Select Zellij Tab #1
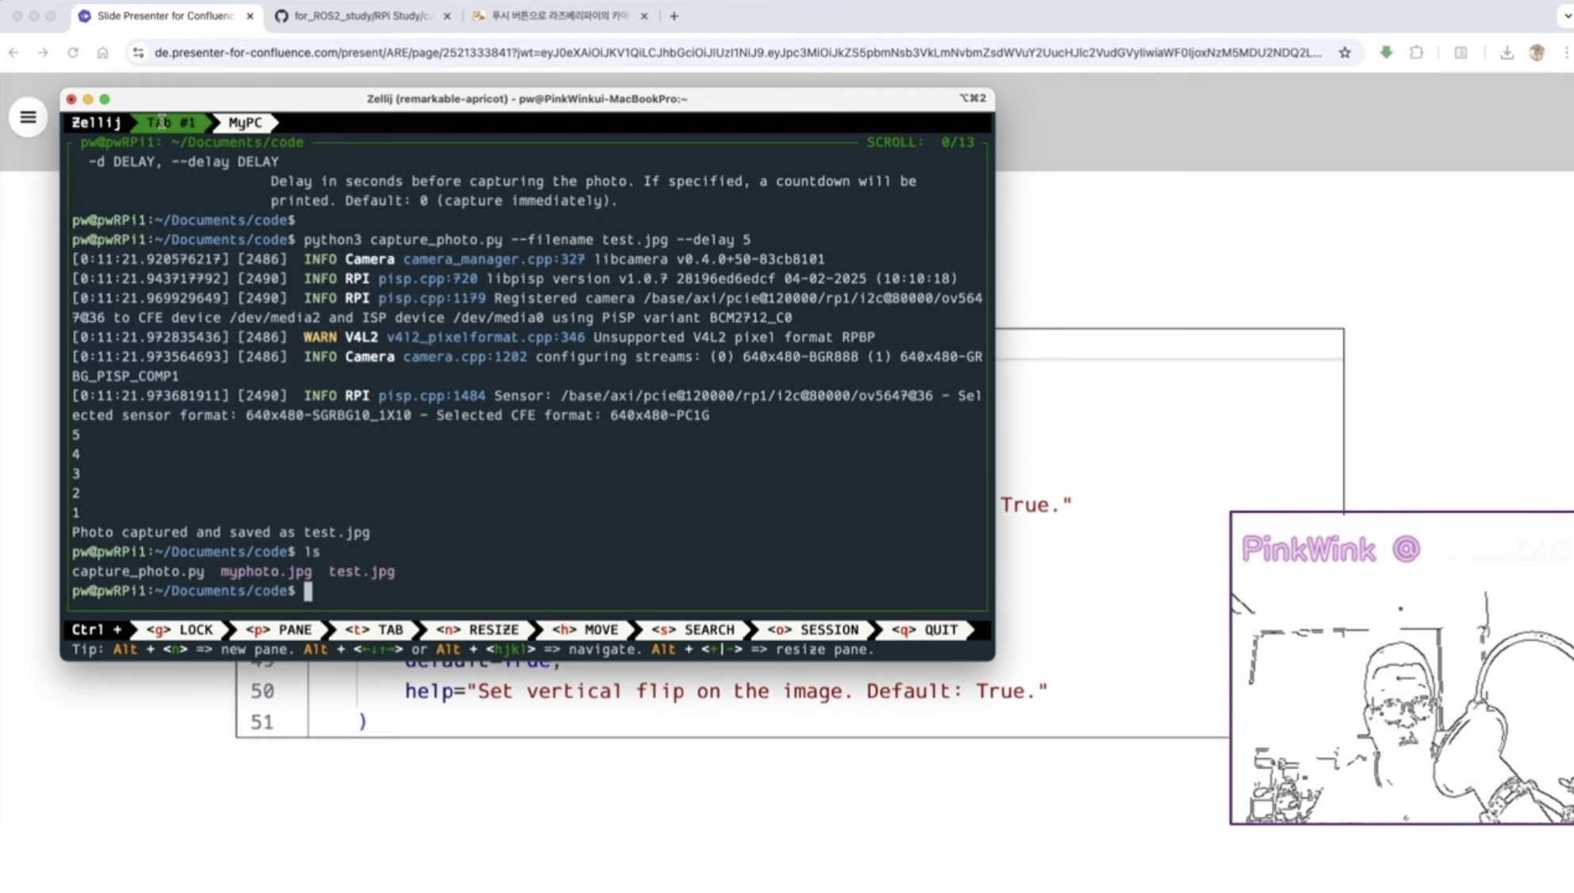Screen dimensions: 1574x893 171,122
